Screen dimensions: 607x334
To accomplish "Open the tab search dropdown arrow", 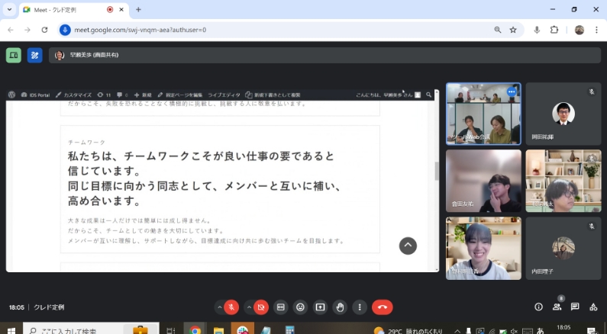I will pyautogui.click(x=10, y=9).
